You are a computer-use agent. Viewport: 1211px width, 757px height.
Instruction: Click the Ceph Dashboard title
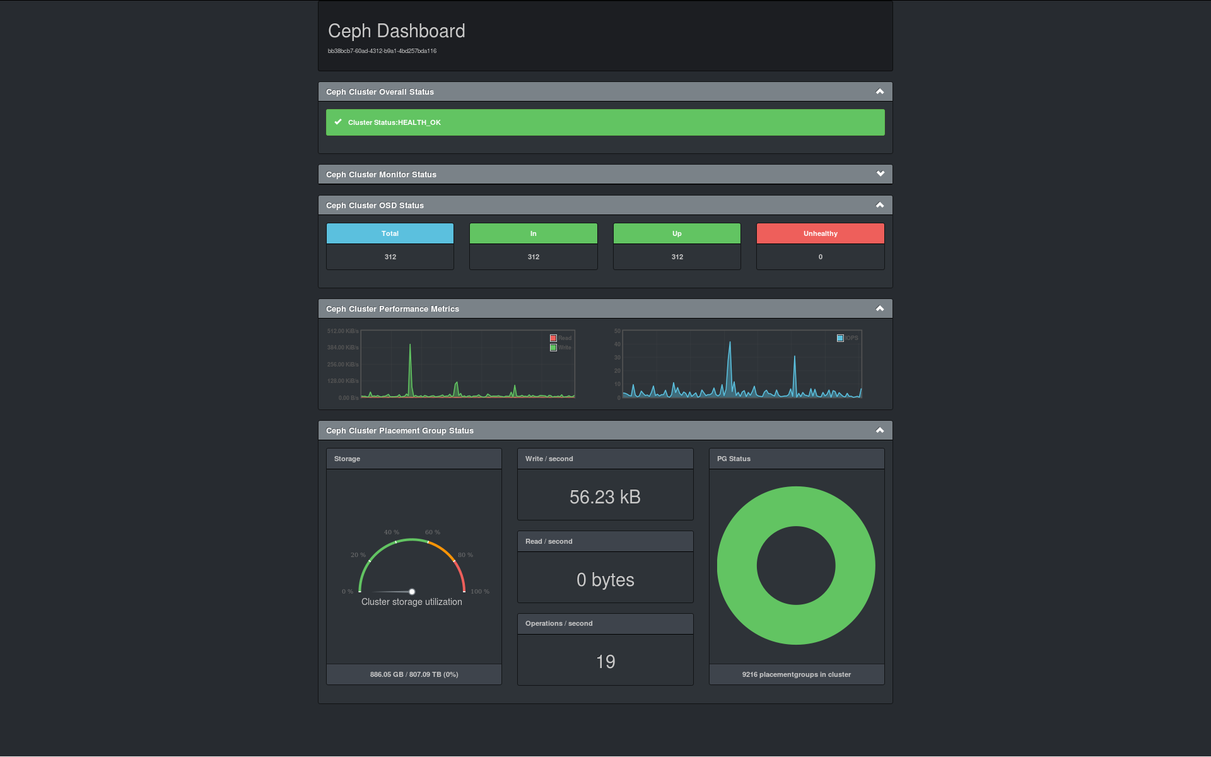pyautogui.click(x=396, y=31)
